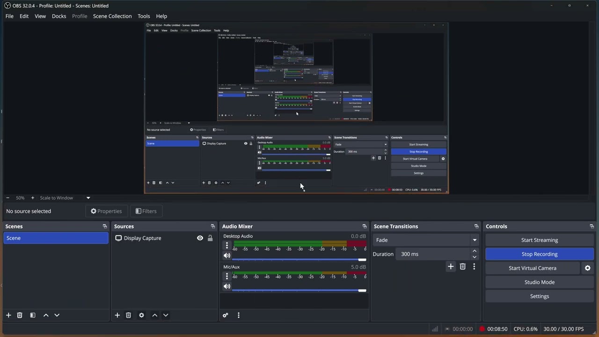This screenshot has height=337, width=599.
Task: Toggle Display Capture visibility eye
Action: pos(200,238)
